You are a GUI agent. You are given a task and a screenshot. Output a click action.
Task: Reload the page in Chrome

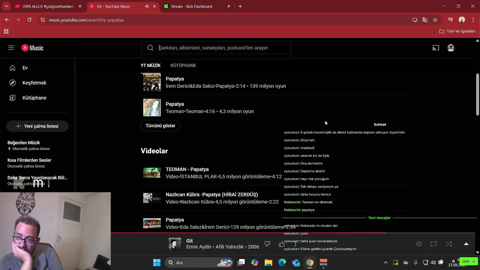[x=29, y=20]
